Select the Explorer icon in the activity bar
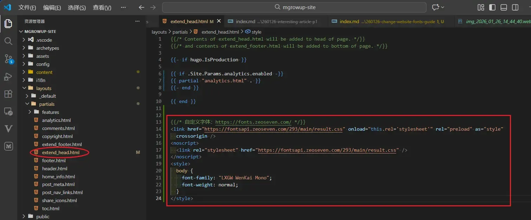The image size is (531, 220). pos(8,23)
